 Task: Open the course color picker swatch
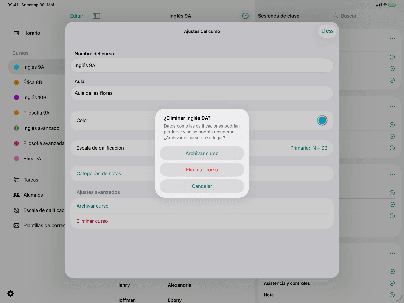click(x=322, y=120)
